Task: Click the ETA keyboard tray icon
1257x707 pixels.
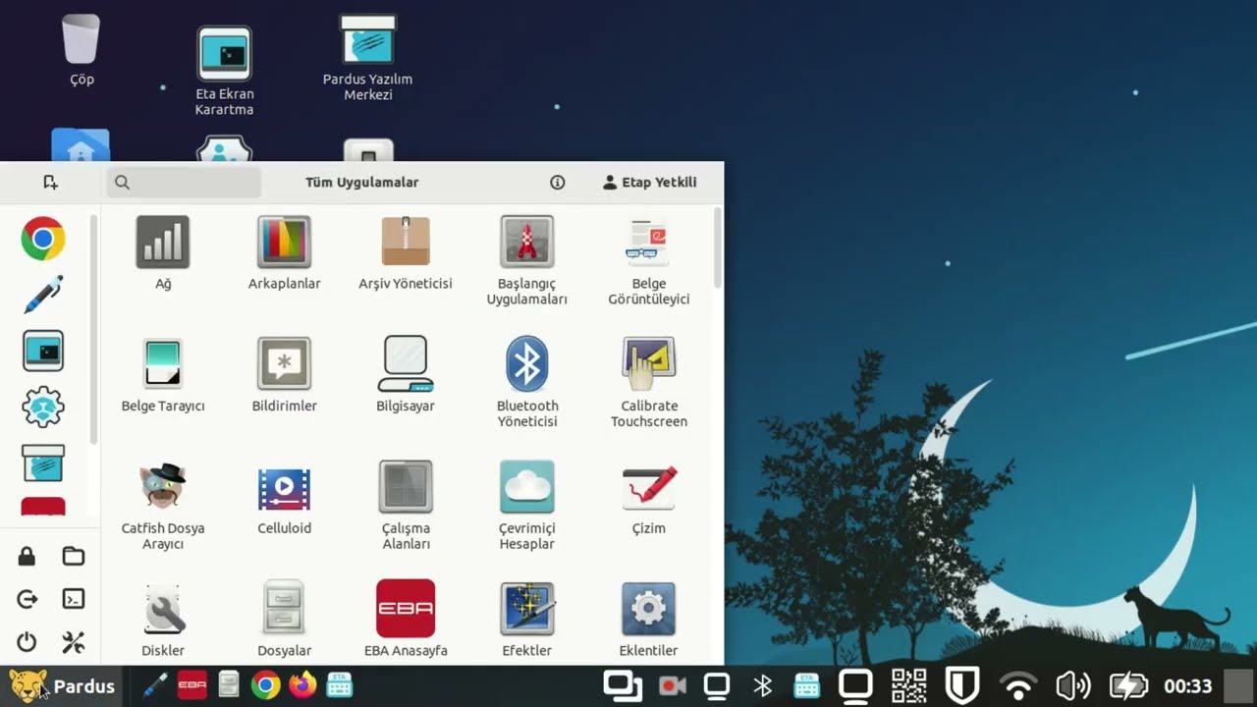Action: (x=807, y=685)
